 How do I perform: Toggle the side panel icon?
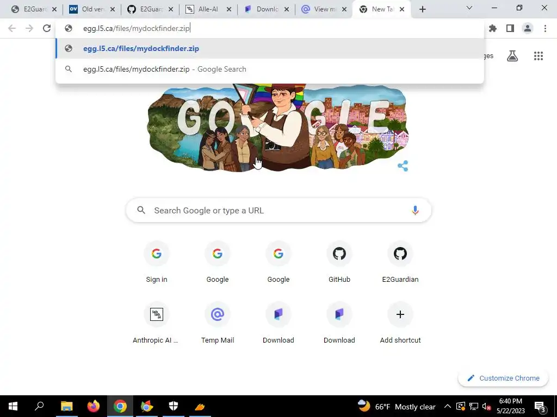coord(510,28)
